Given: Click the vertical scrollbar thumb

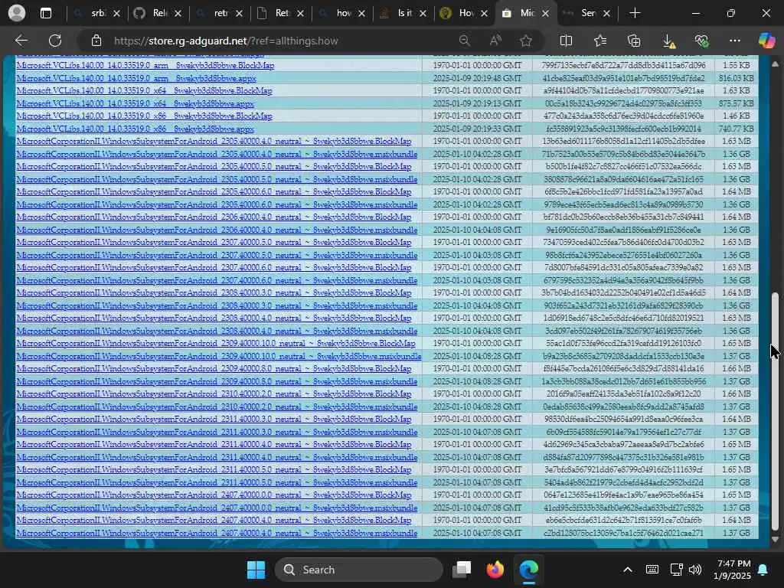Looking at the screenshot, I should click(x=775, y=411).
